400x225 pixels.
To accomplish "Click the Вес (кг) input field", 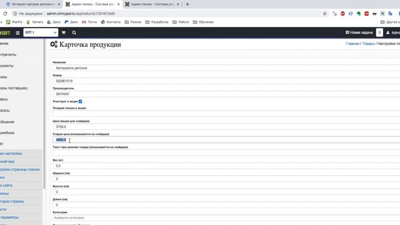I will 226,166.
